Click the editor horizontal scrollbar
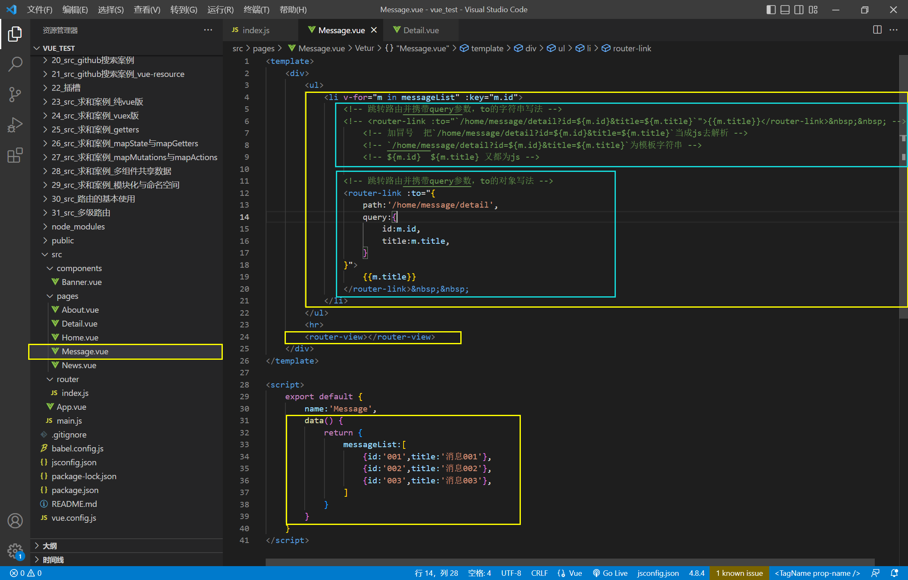The image size is (908, 580). pos(570,562)
